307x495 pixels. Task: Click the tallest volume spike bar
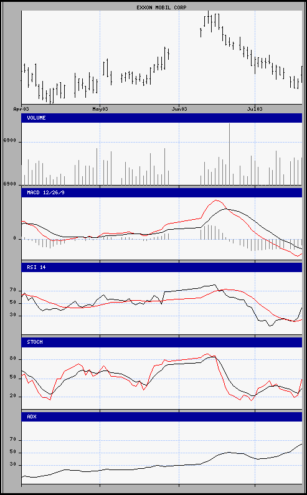coord(229,154)
